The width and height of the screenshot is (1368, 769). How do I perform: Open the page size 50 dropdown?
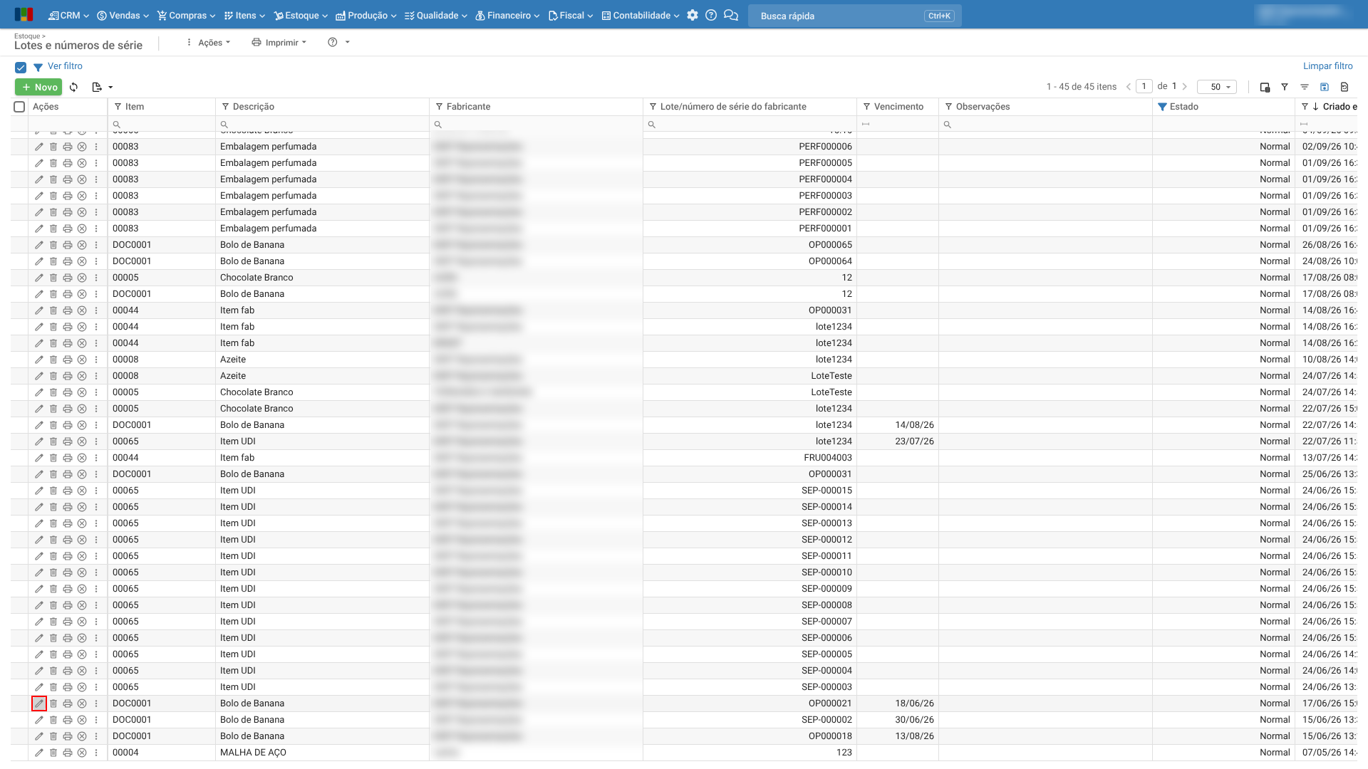pos(1217,87)
